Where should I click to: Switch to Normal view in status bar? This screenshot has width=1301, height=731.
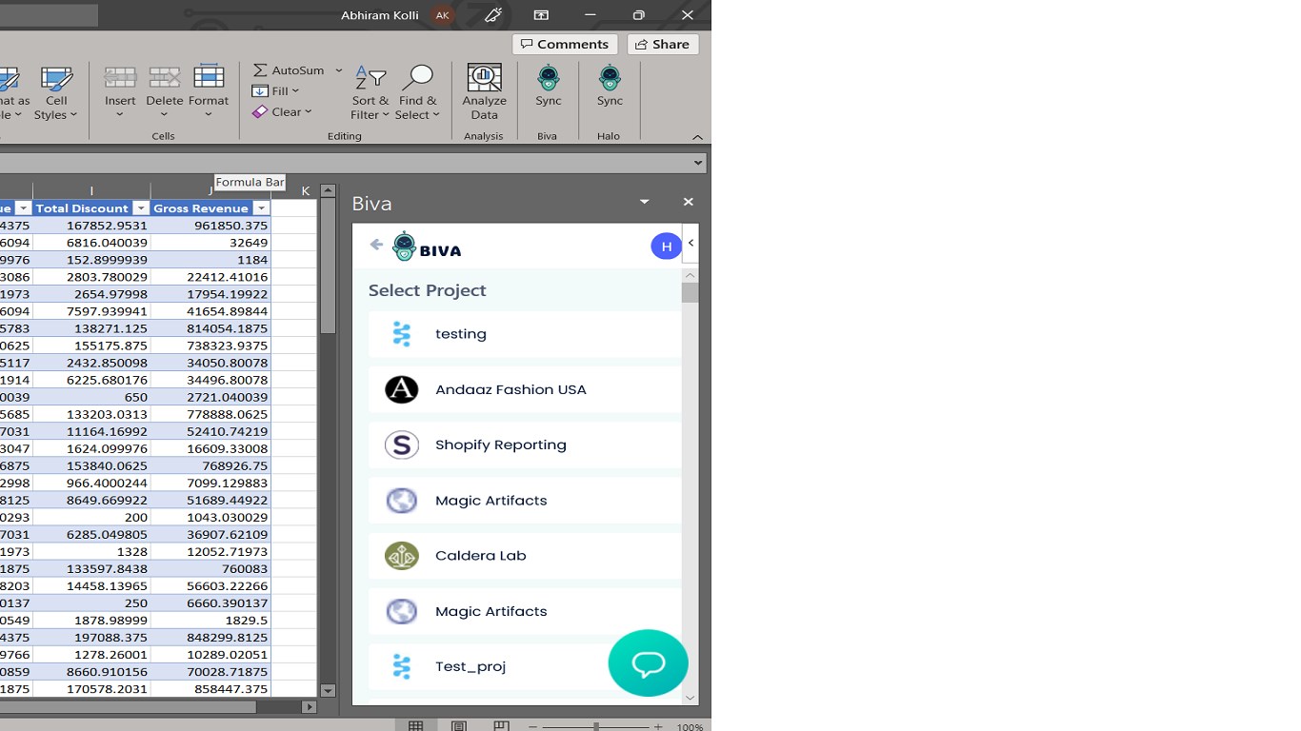click(x=416, y=726)
